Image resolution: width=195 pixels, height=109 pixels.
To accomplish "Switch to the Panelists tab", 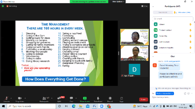I will pyautogui.click(x=163, y=12).
